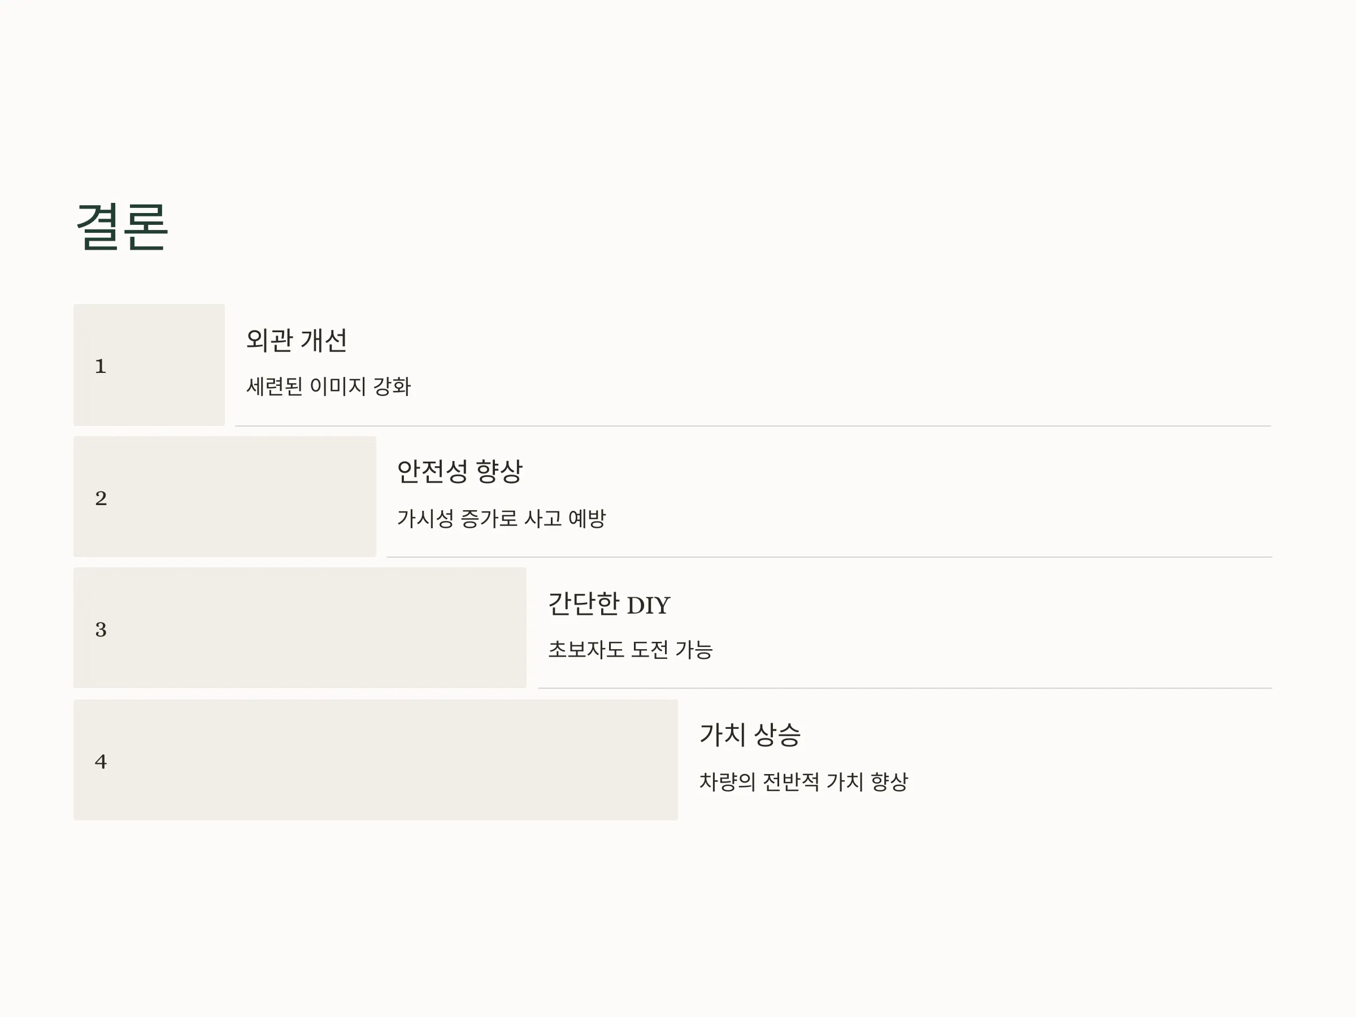Click the 결론 slide title
The image size is (1356, 1017).
[x=122, y=227]
